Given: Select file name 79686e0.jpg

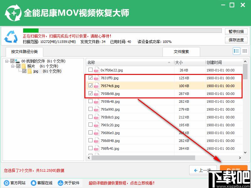Looking at the screenshot, I should pos(110,133).
